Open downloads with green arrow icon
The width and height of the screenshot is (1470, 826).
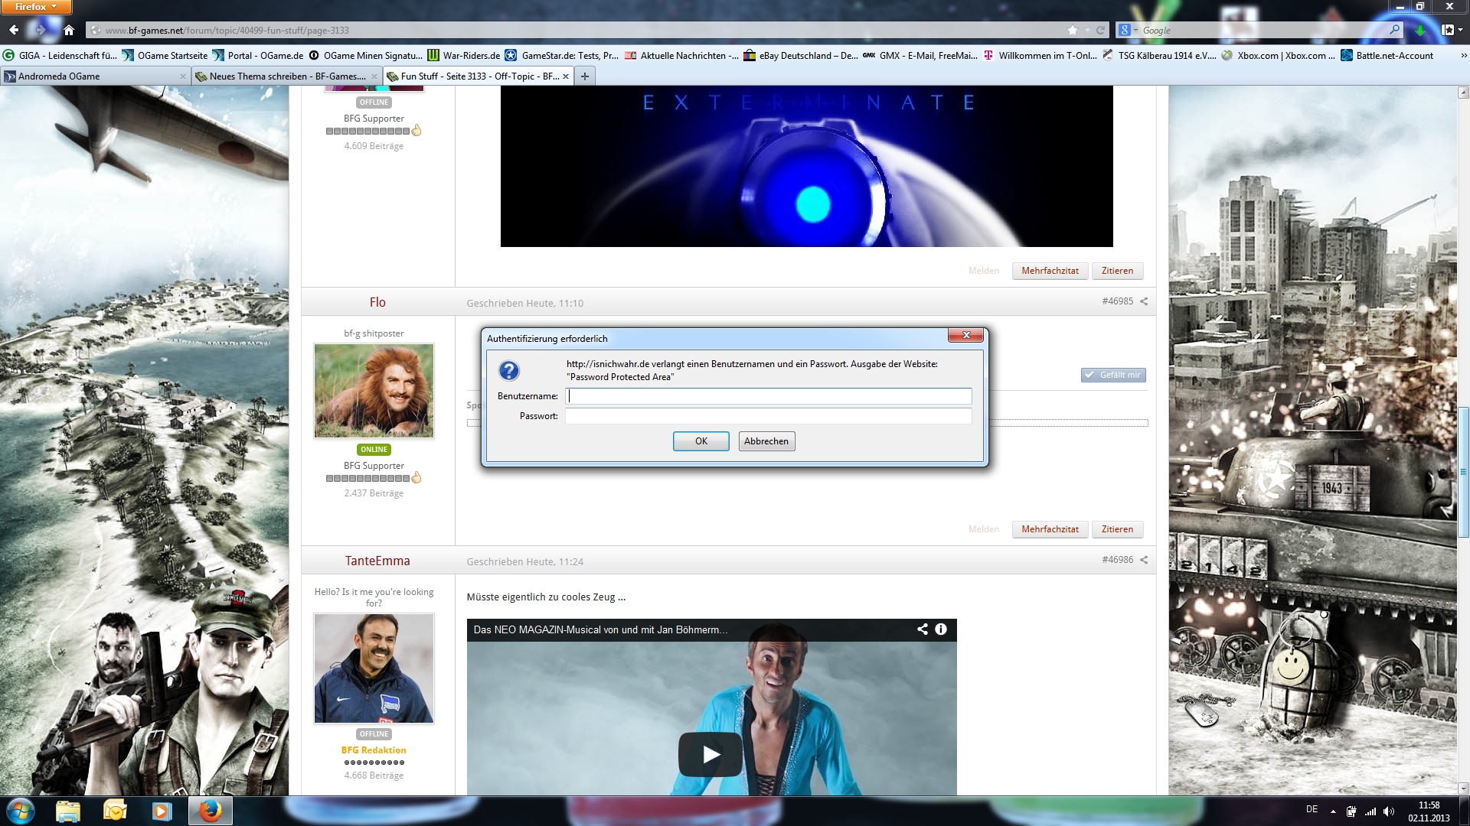coord(1420,30)
